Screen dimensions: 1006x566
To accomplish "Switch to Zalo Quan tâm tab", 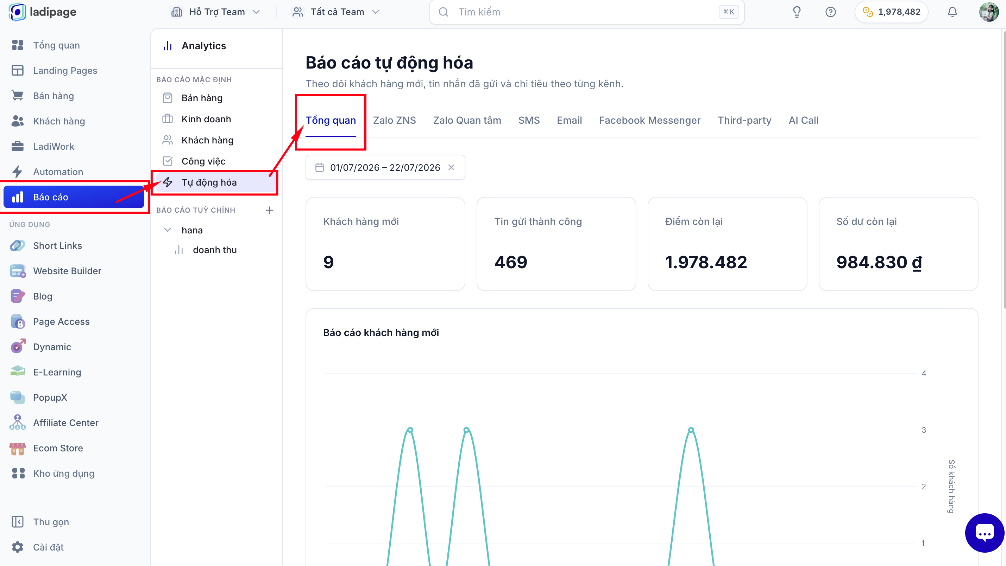I will (467, 121).
